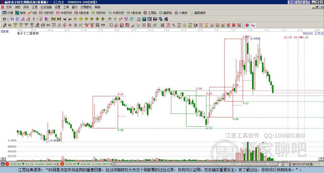Open the calculator icon
Viewport: 324px width, 173px height.
(144, 19)
